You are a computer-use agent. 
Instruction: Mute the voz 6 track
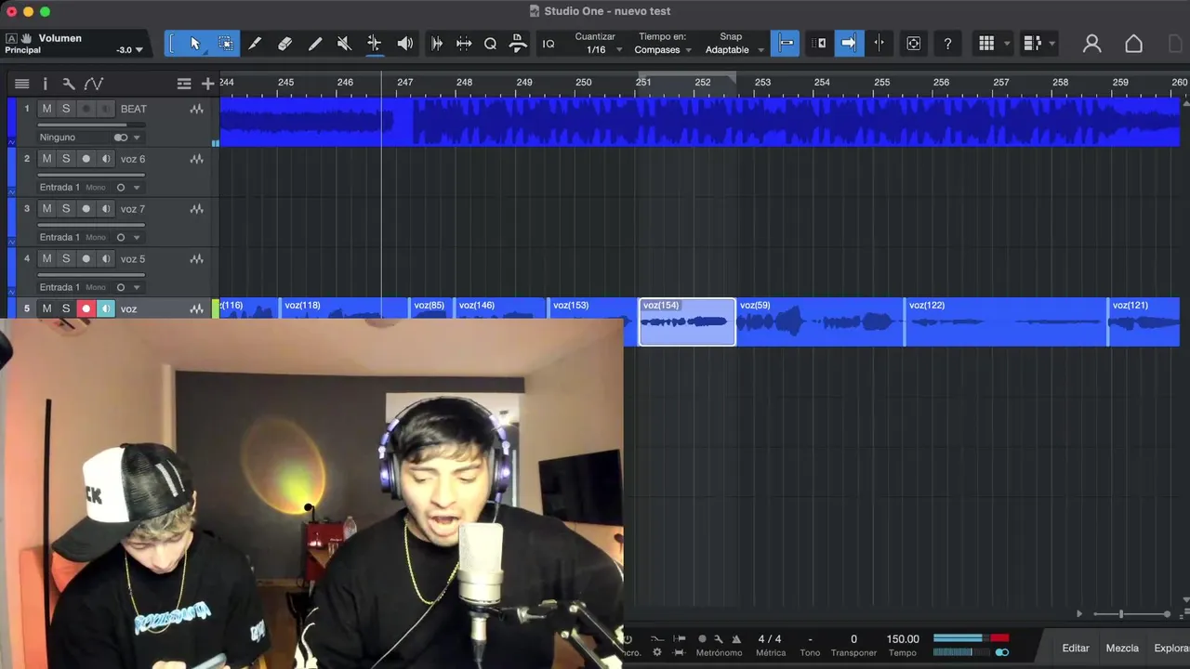point(46,159)
